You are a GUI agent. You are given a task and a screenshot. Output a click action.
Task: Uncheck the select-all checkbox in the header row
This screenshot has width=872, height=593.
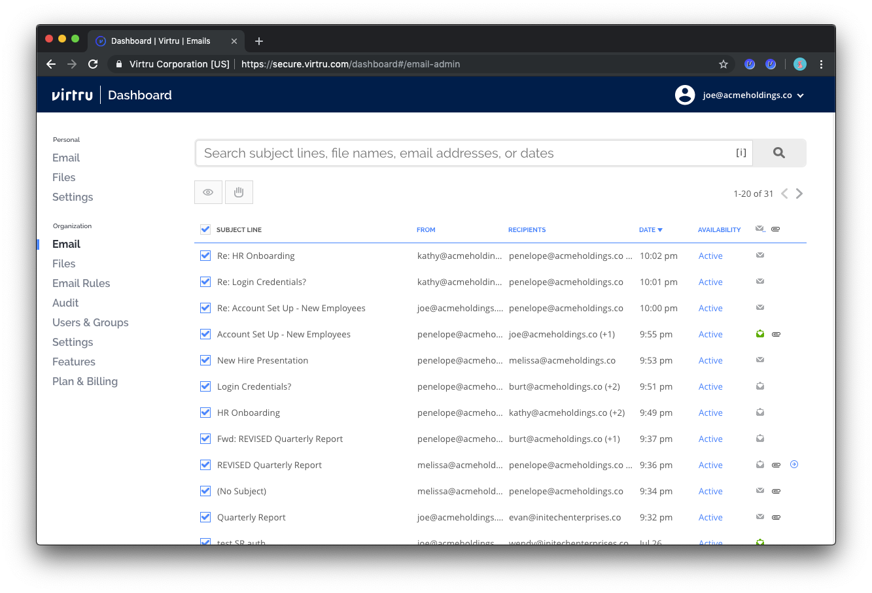point(205,229)
